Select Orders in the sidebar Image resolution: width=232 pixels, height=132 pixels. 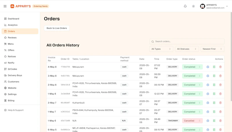20,31
